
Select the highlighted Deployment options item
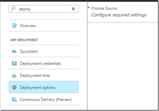tap(44, 87)
